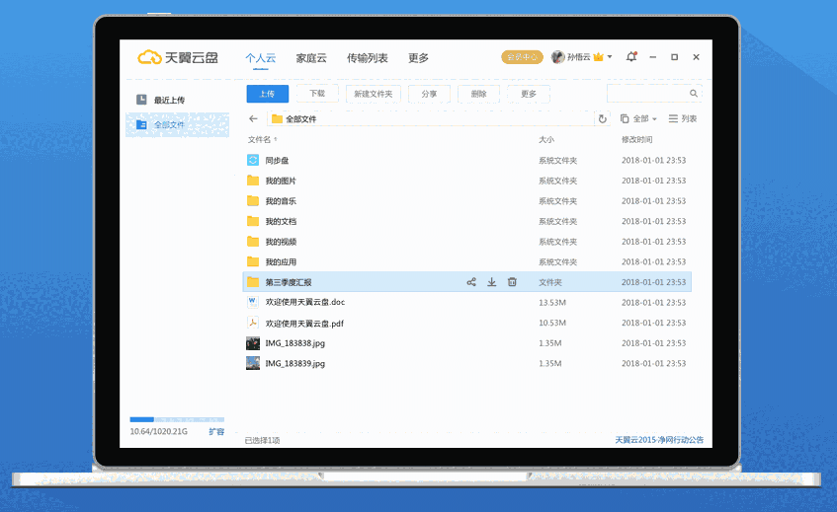Click the 我的音乐 folder icon
837x512 pixels.
tap(253, 200)
